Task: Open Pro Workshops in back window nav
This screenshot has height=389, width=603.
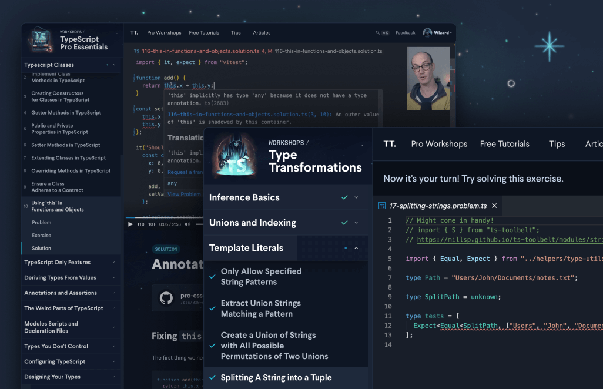Action: pos(164,33)
